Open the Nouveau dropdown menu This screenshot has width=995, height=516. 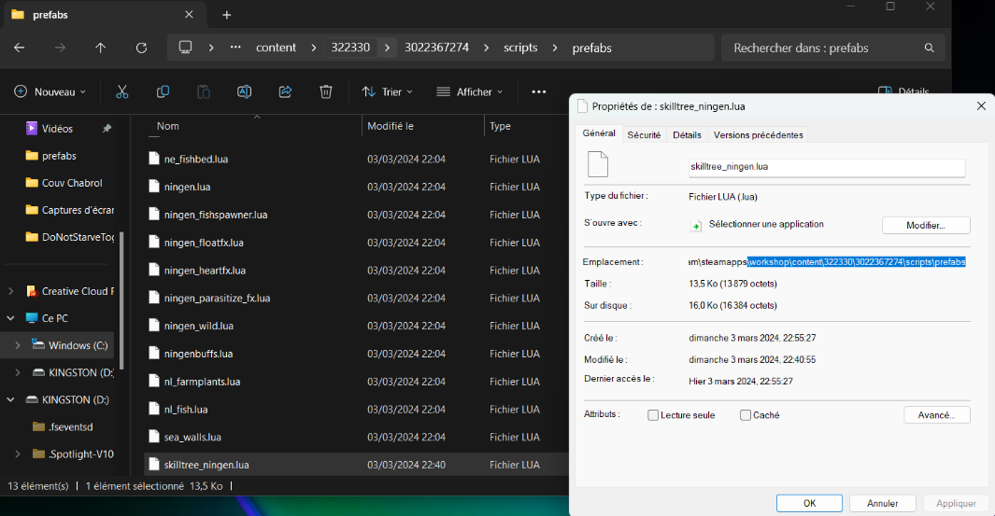pyautogui.click(x=50, y=91)
